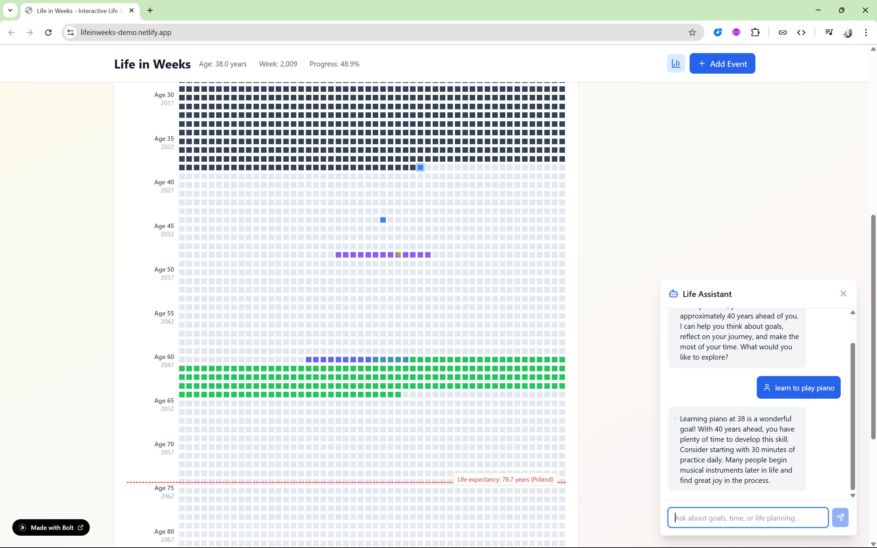Close the Life in Weeks tab
Viewport: 877px width, 548px height.
pos(132,10)
